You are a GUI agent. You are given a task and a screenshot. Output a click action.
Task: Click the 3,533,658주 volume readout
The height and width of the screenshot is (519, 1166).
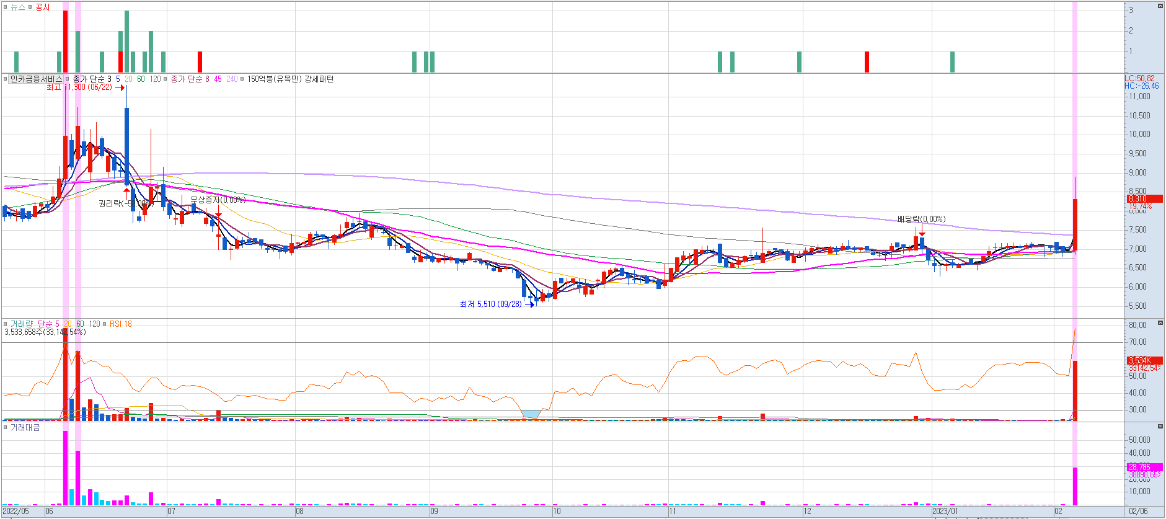tap(45, 332)
